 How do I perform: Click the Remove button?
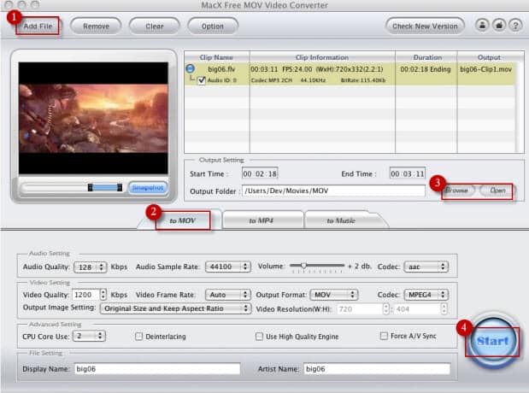pos(96,26)
